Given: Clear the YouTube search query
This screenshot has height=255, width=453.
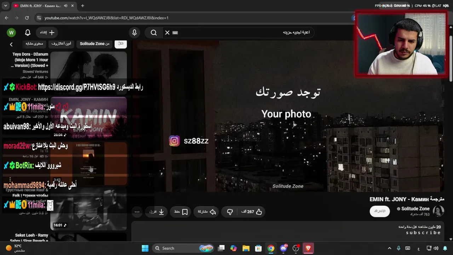Looking at the screenshot, I should point(167,33).
